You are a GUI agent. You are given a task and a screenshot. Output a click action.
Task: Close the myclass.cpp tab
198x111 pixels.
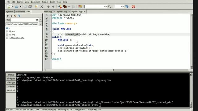tap(69, 12)
